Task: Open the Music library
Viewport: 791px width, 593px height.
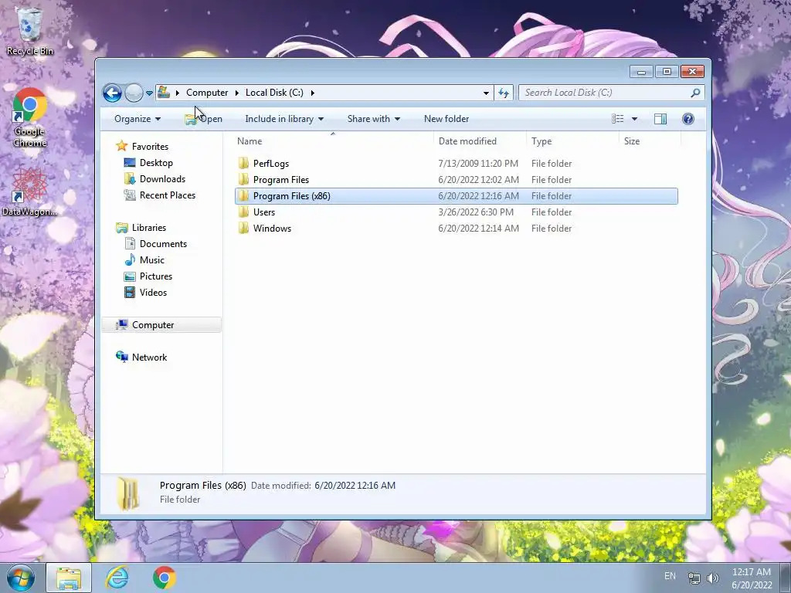Action: (152, 260)
